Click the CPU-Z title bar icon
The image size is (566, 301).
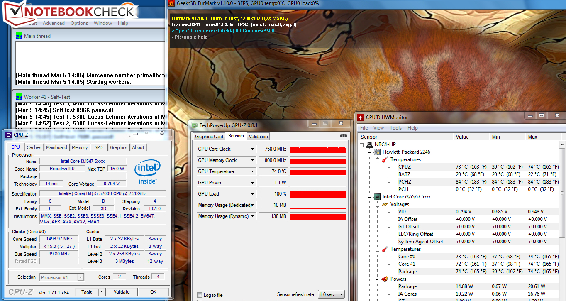[8, 135]
